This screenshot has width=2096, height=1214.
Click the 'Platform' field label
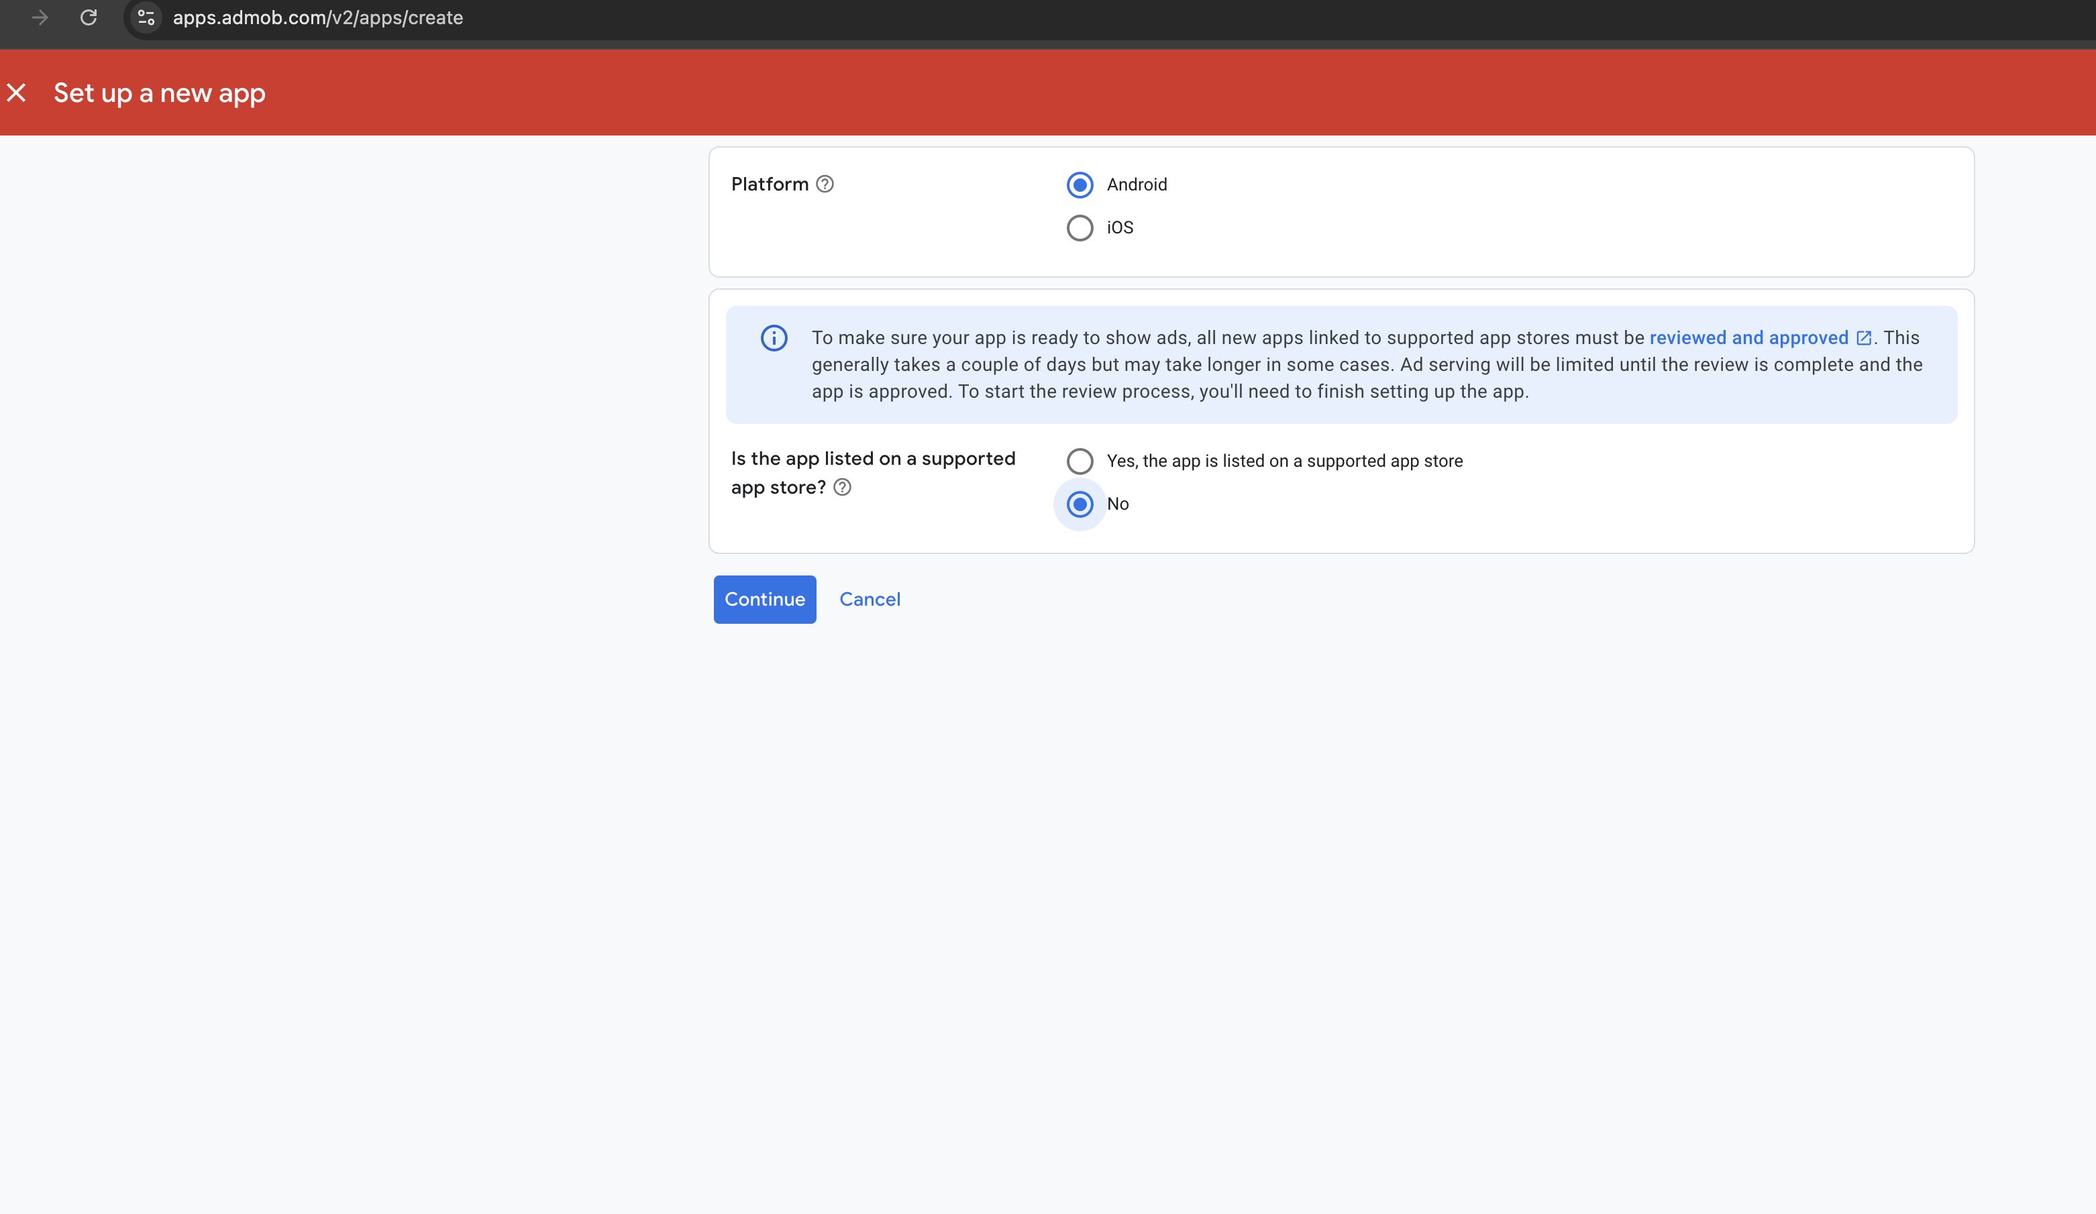(x=770, y=184)
